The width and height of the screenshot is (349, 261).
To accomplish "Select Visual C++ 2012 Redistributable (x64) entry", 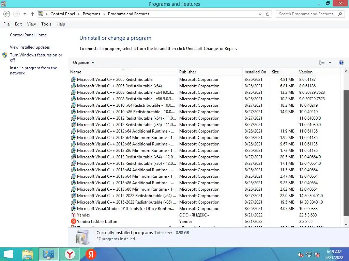I will 205,118.
